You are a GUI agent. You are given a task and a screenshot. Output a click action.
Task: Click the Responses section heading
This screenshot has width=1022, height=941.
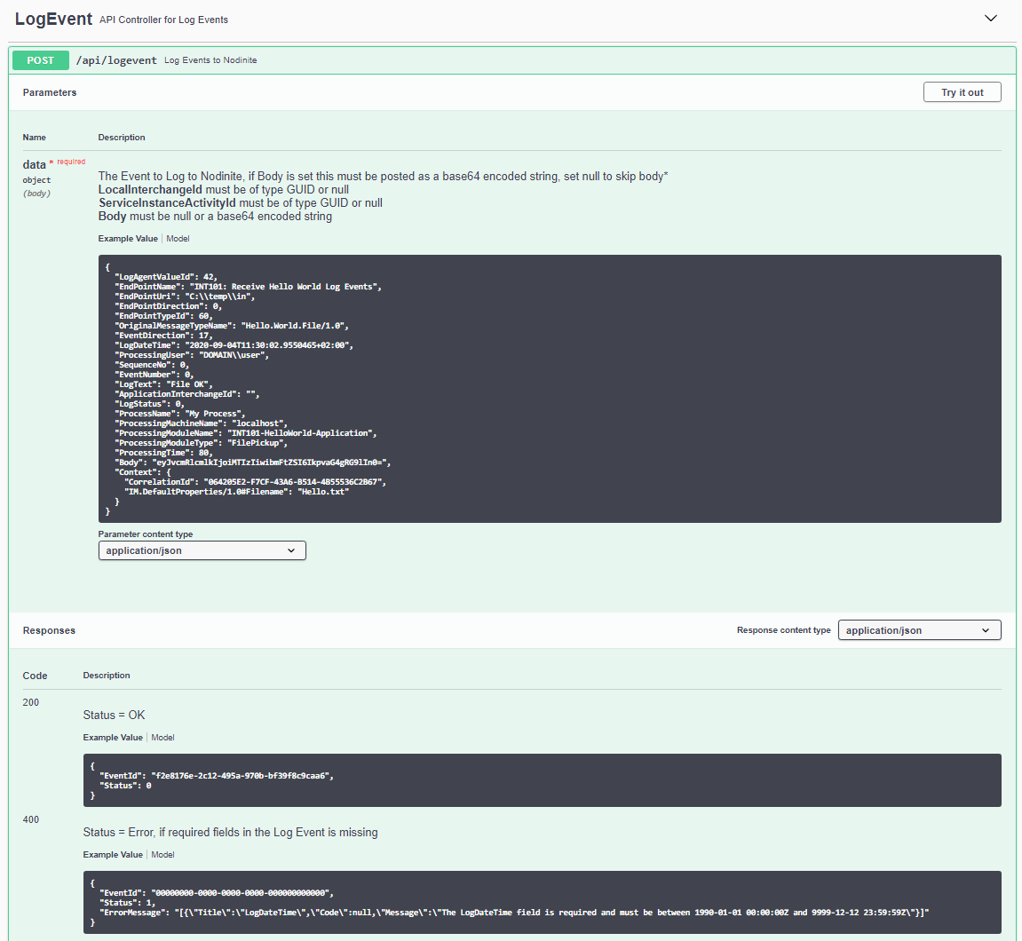click(49, 631)
